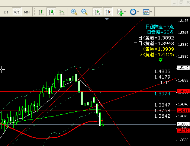The width and height of the screenshot is (190, 146).
Task: Open the indicators dropdown arrow
Action: 125,12
